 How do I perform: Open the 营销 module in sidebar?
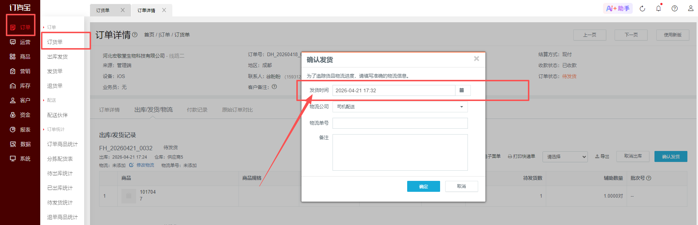(x=20, y=71)
